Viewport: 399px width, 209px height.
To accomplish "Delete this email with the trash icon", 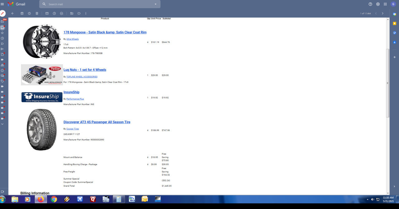I will pyautogui.click(x=37, y=13).
